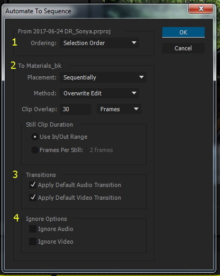Click the Method dropdown arrow icon
220x276 pixels.
click(134, 93)
